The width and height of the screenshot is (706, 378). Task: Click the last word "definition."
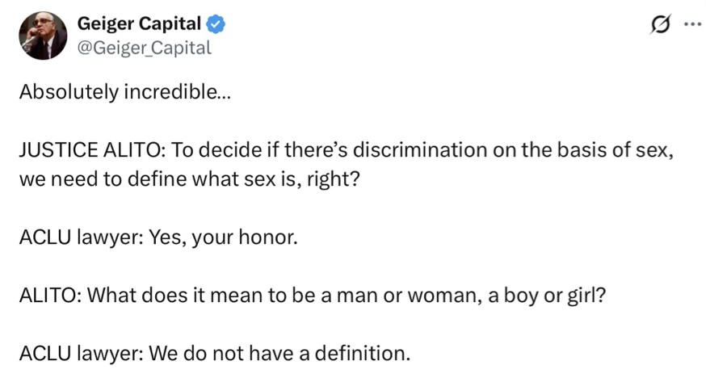click(x=364, y=352)
